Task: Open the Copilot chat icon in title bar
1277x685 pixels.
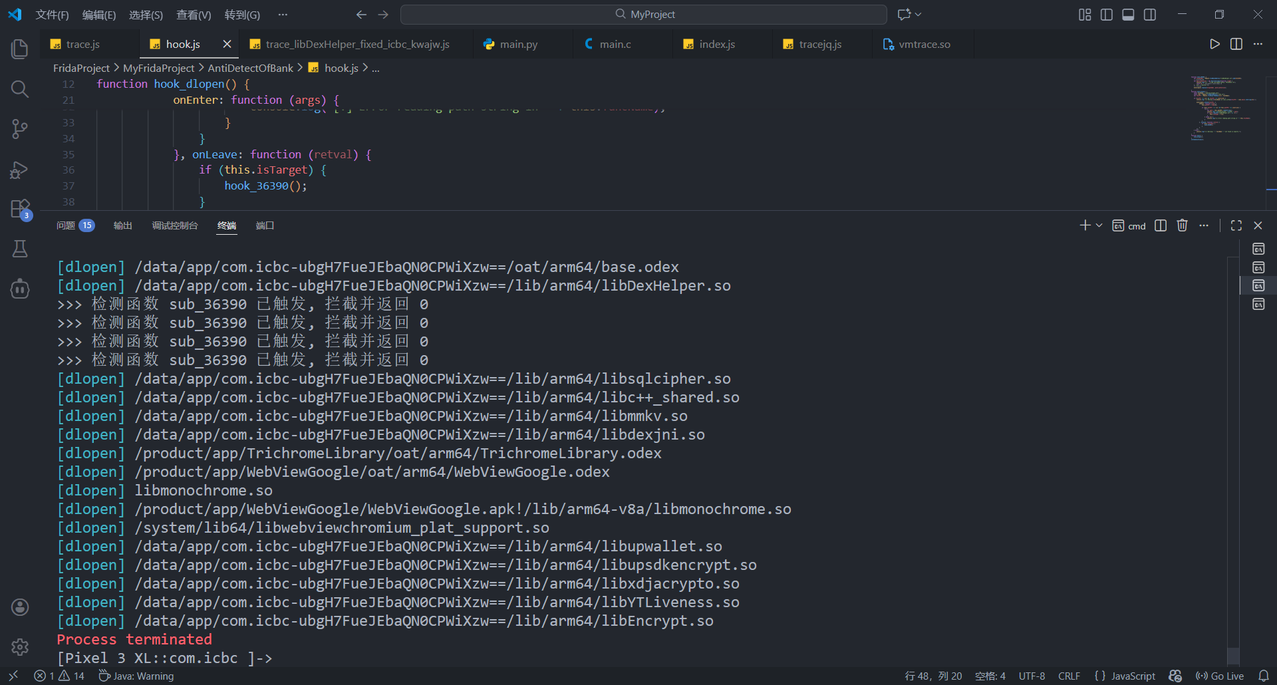Action: [904, 15]
